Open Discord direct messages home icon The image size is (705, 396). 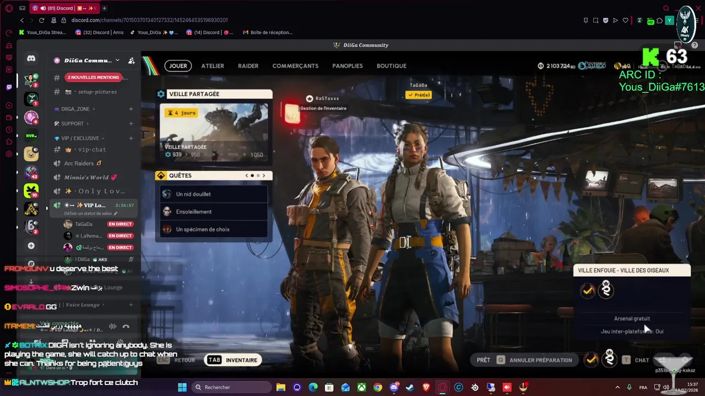[31, 58]
